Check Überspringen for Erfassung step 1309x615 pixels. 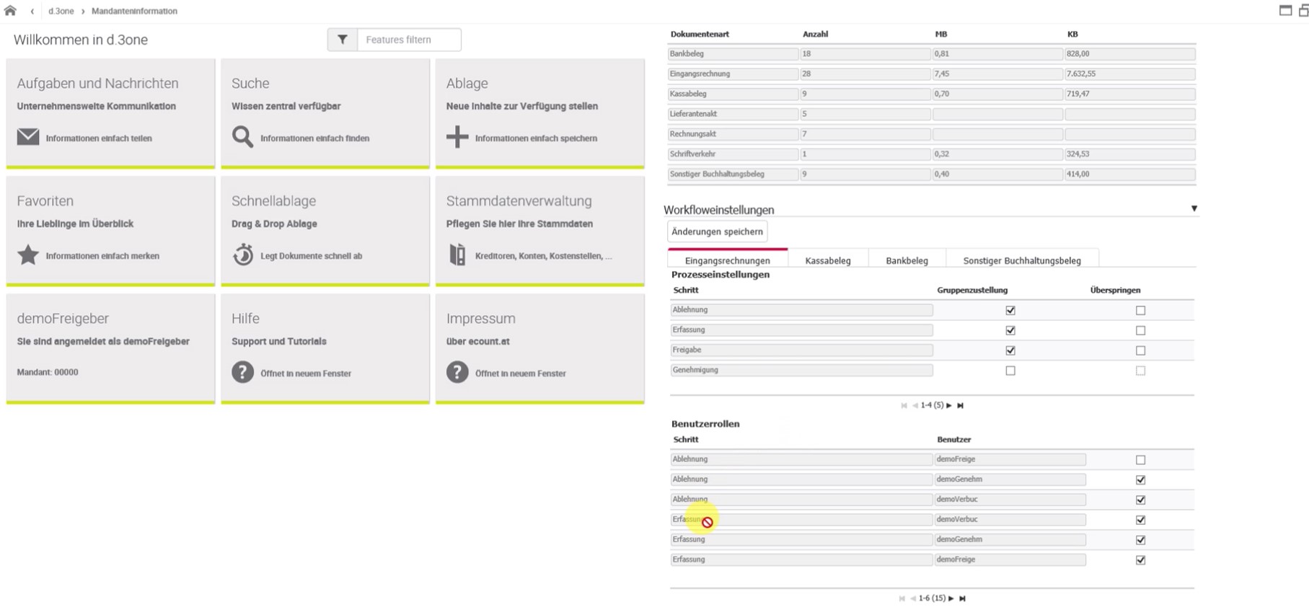pyautogui.click(x=1140, y=331)
